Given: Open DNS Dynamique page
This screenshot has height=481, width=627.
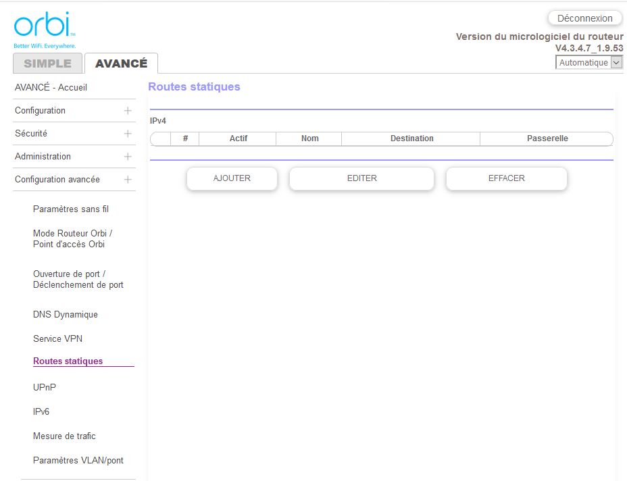Looking at the screenshot, I should click(66, 315).
